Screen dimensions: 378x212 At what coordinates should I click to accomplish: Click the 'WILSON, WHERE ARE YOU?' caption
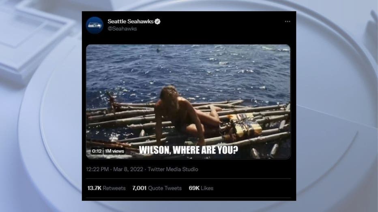click(x=189, y=150)
